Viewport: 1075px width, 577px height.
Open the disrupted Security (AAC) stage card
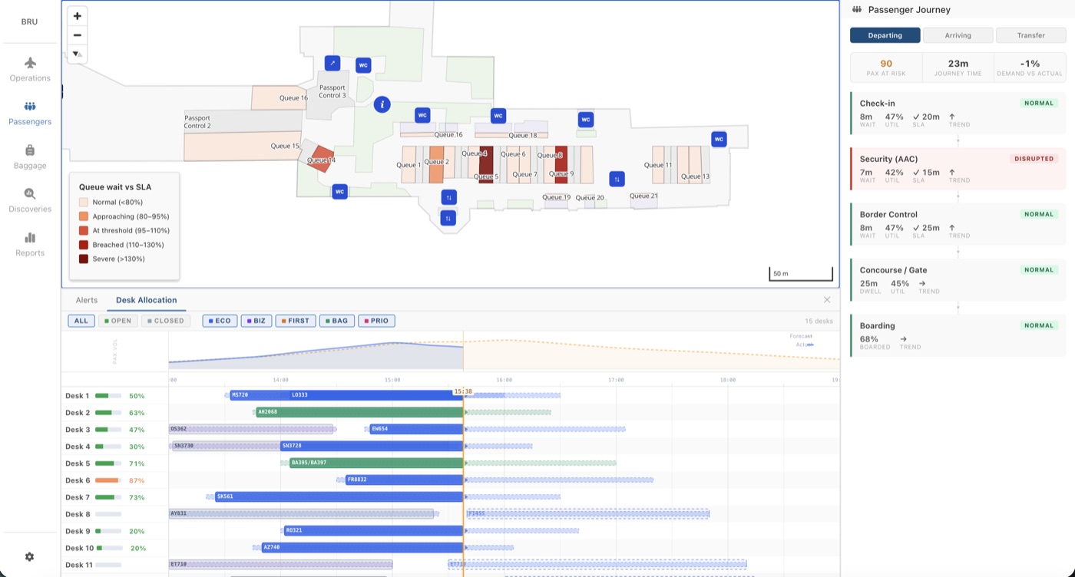(x=958, y=169)
